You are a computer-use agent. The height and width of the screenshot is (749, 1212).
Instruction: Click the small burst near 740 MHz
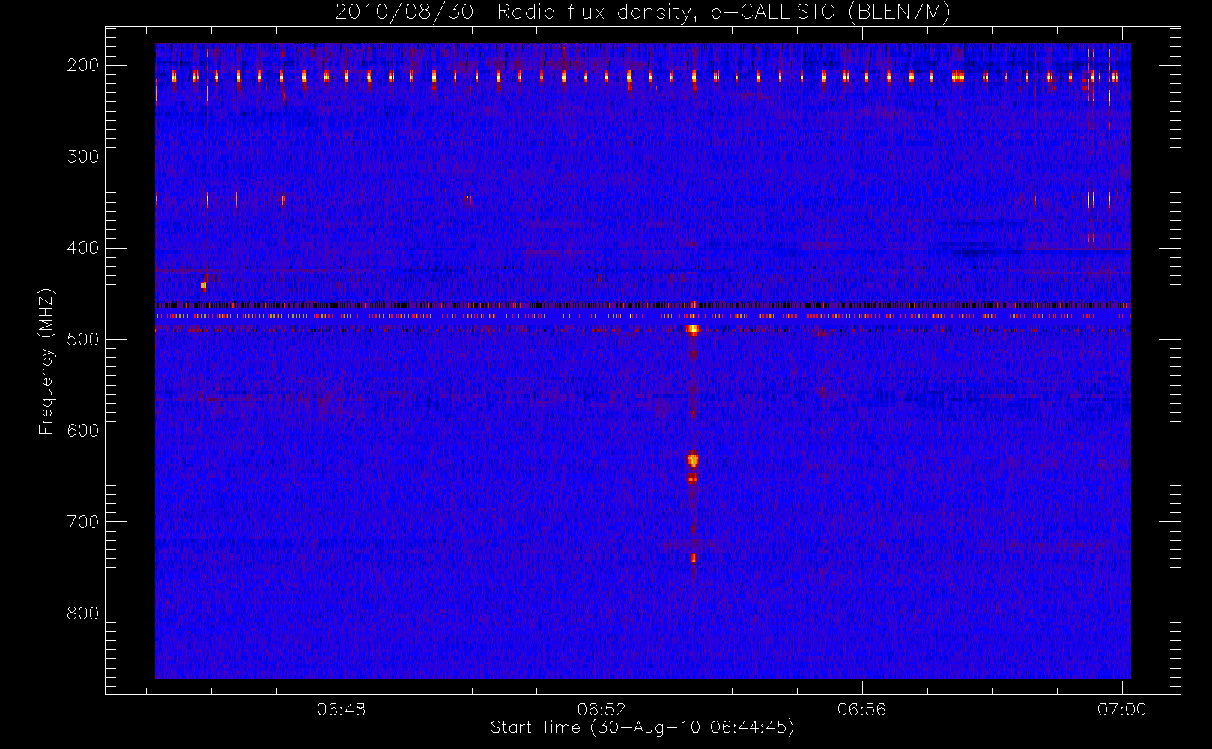point(694,558)
